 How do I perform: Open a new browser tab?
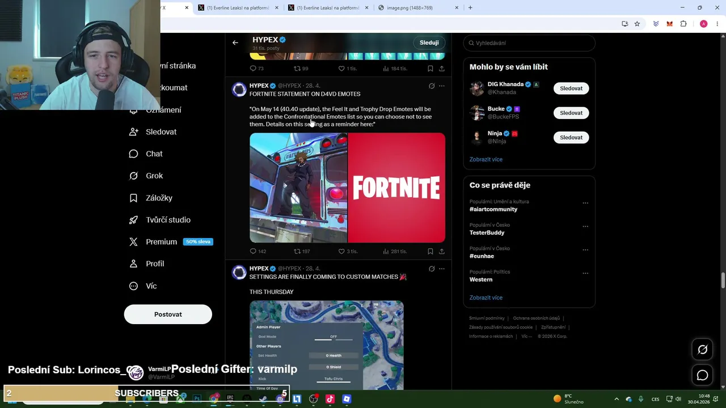pos(470,8)
